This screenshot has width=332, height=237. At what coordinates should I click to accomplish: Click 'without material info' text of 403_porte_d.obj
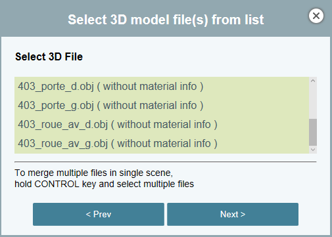(150, 87)
